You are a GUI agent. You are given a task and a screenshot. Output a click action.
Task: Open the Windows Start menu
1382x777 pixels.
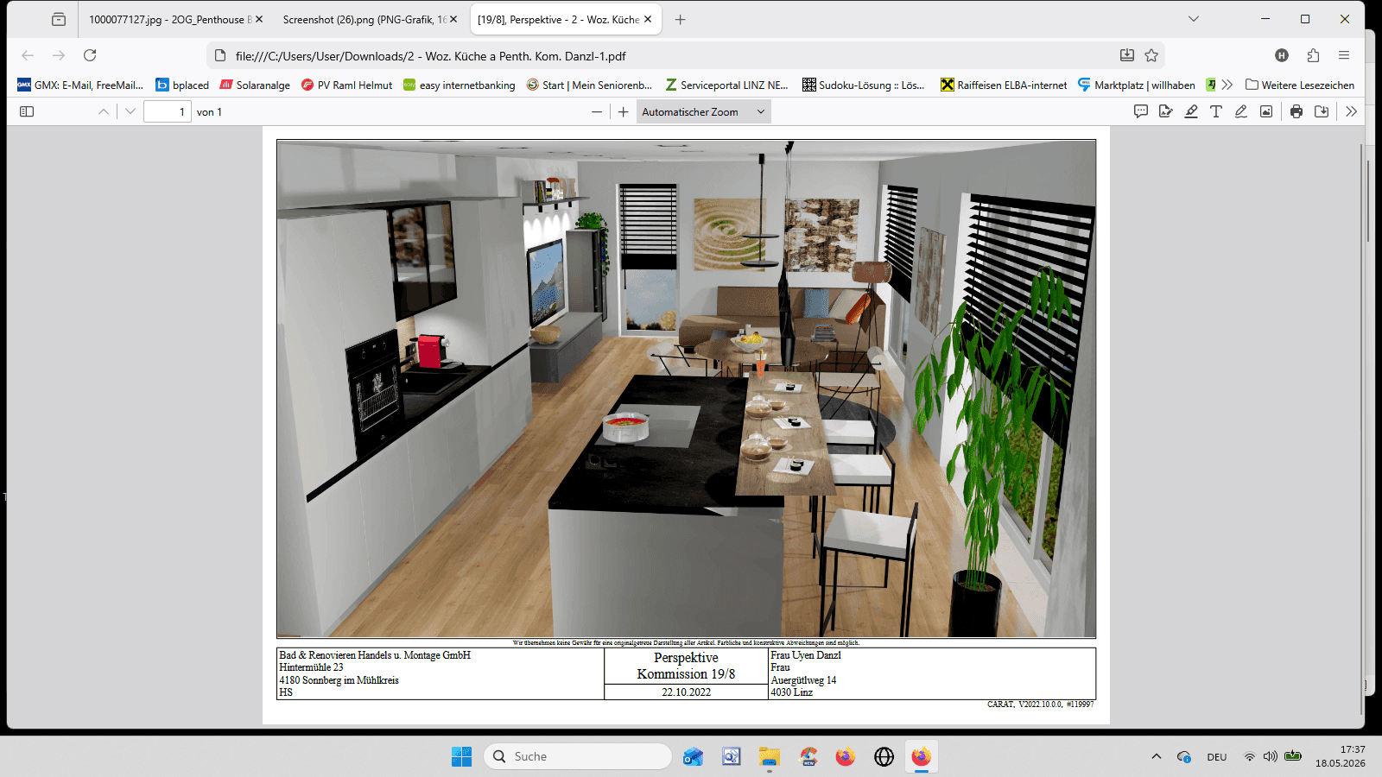462,756
